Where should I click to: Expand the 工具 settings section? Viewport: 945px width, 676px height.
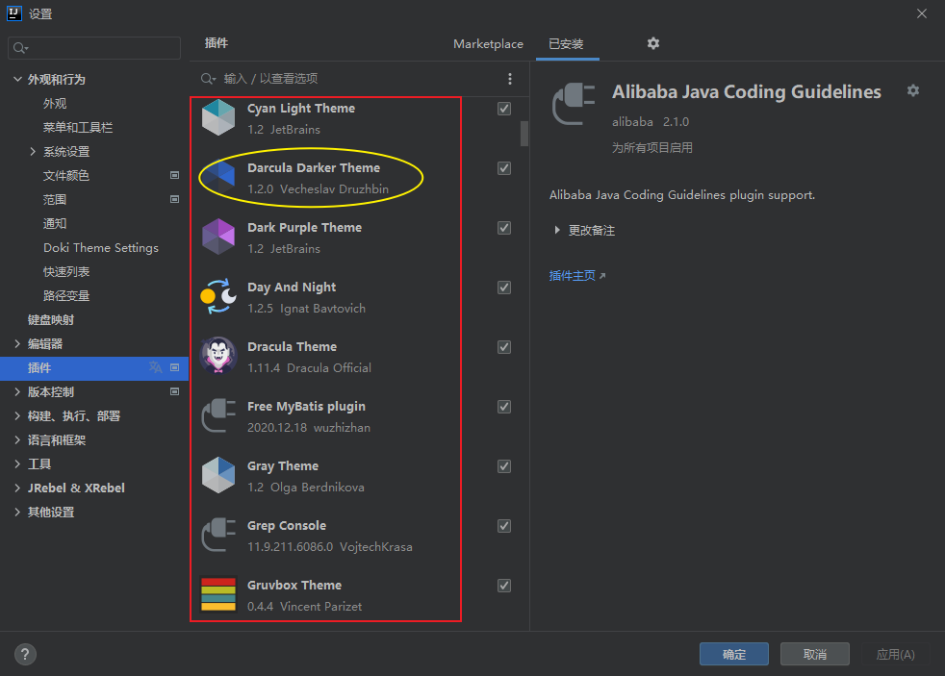click(x=17, y=464)
